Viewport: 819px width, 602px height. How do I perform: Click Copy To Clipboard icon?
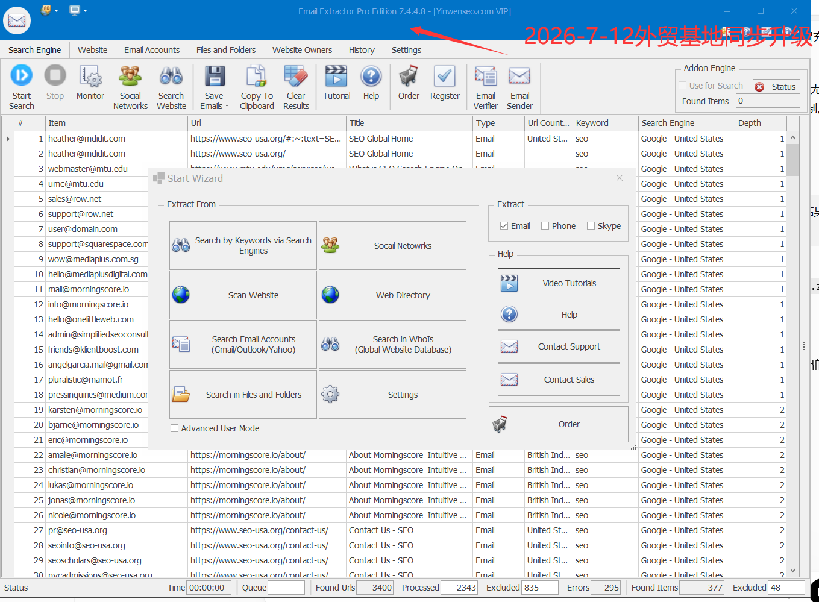click(x=257, y=77)
